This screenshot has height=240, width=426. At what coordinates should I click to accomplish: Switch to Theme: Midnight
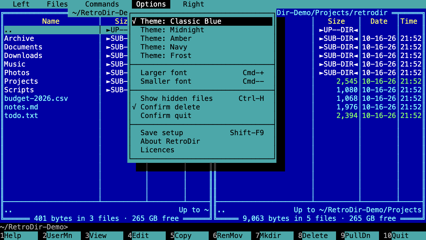pyautogui.click(x=202, y=30)
